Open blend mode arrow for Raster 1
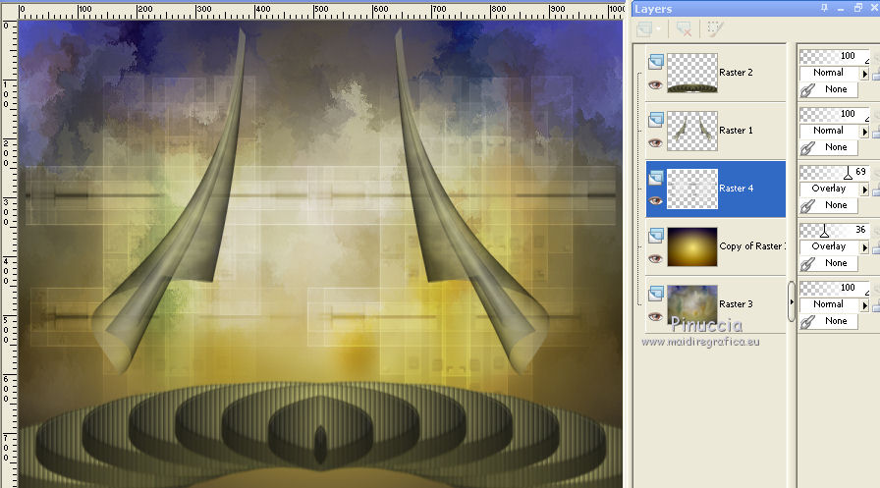 [x=864, y=132]
